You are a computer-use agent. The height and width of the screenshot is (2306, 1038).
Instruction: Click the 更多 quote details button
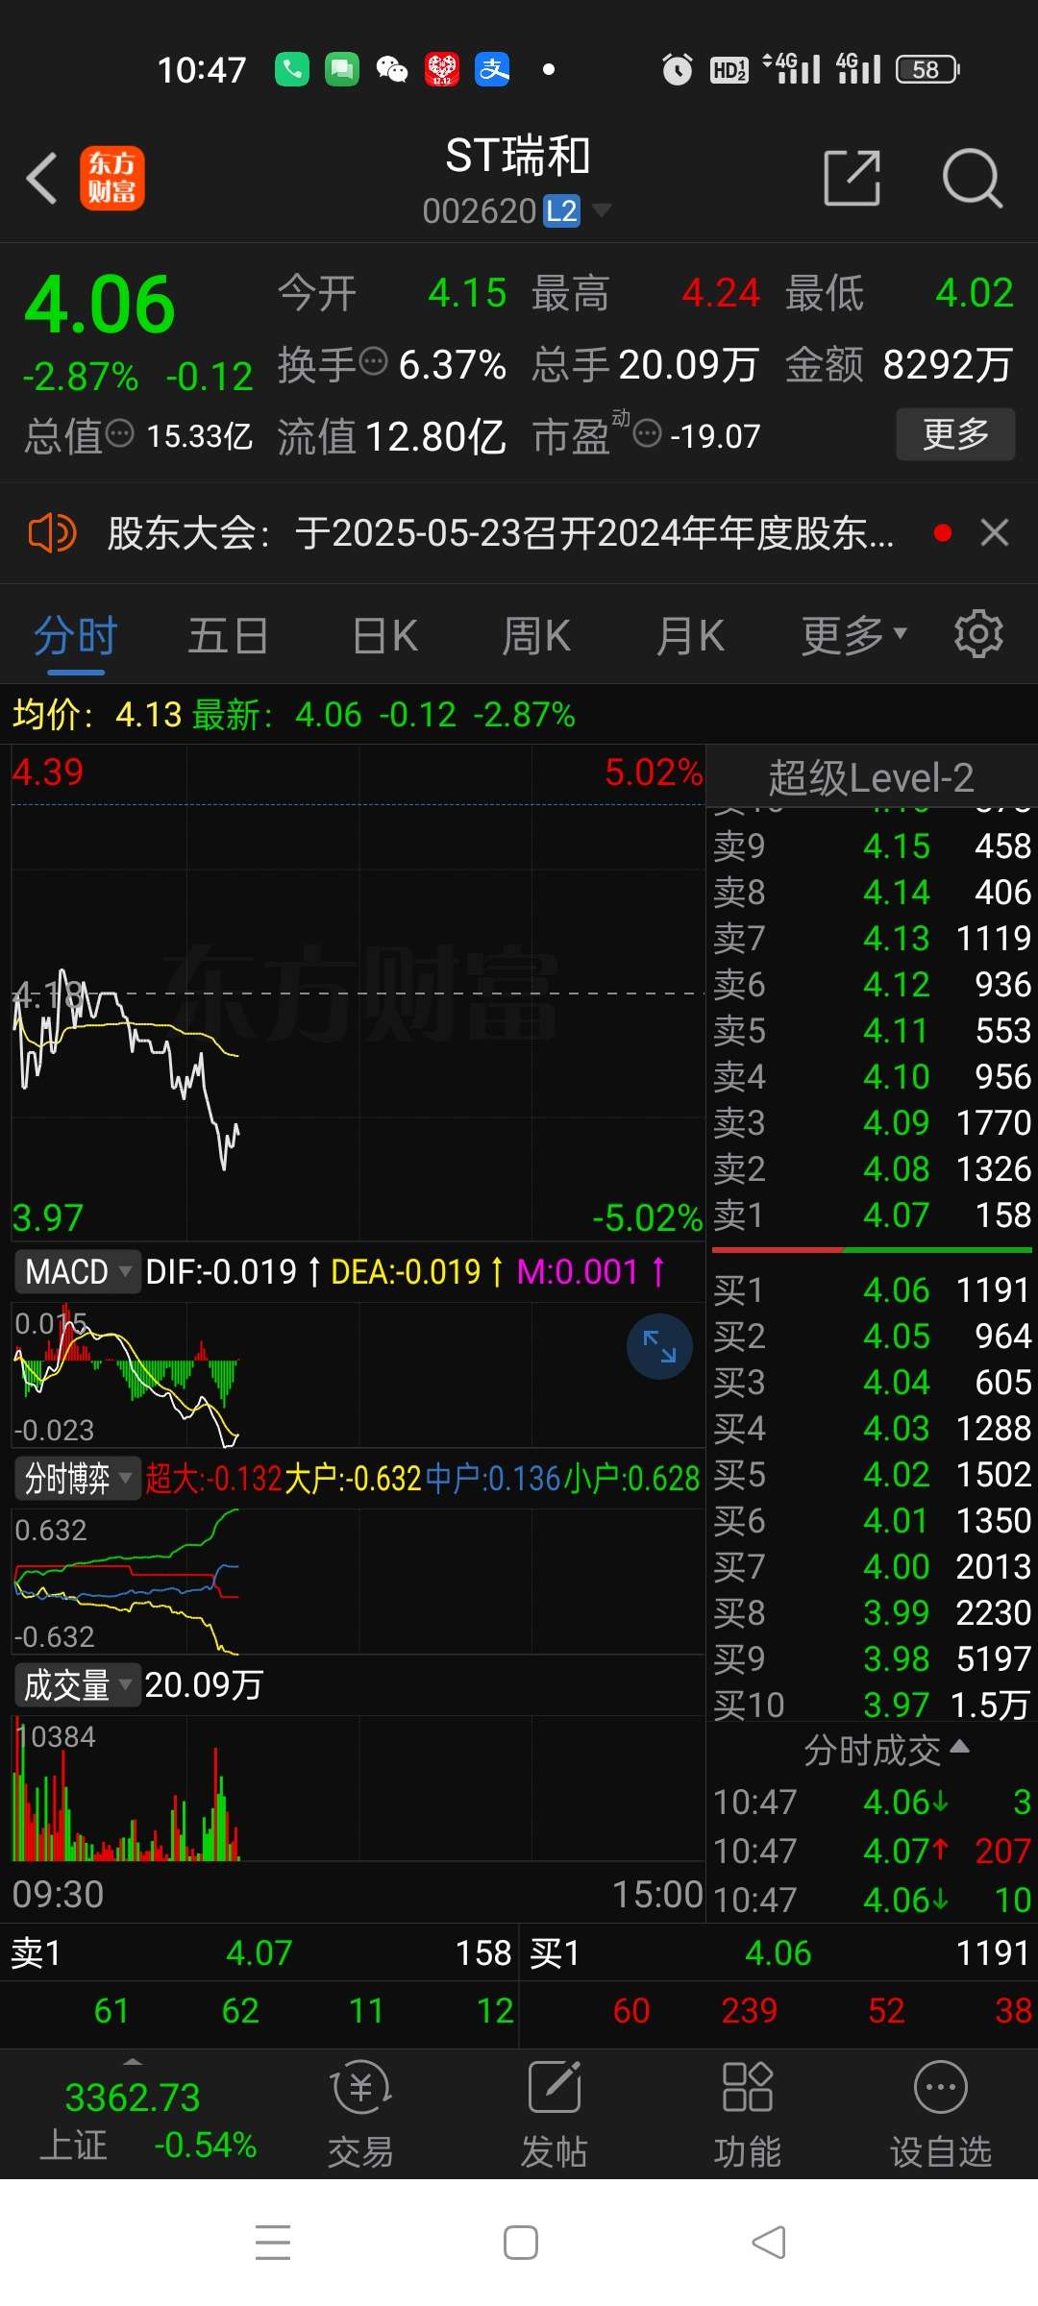(955, 434)
